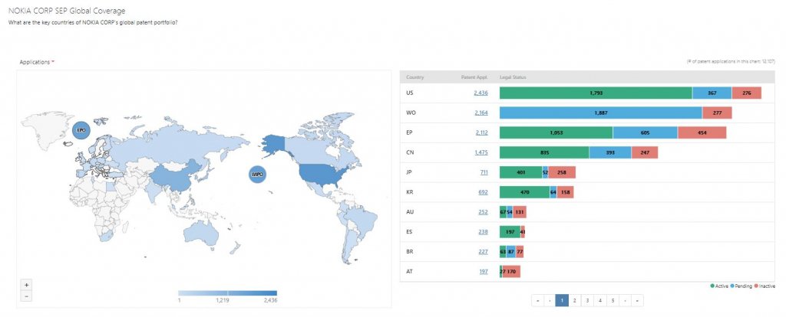The width and height of the screenshot is (786, 317).
Task: Zoom in on the map with plus button
Action: pyautogui.click(x=27, y=285)
